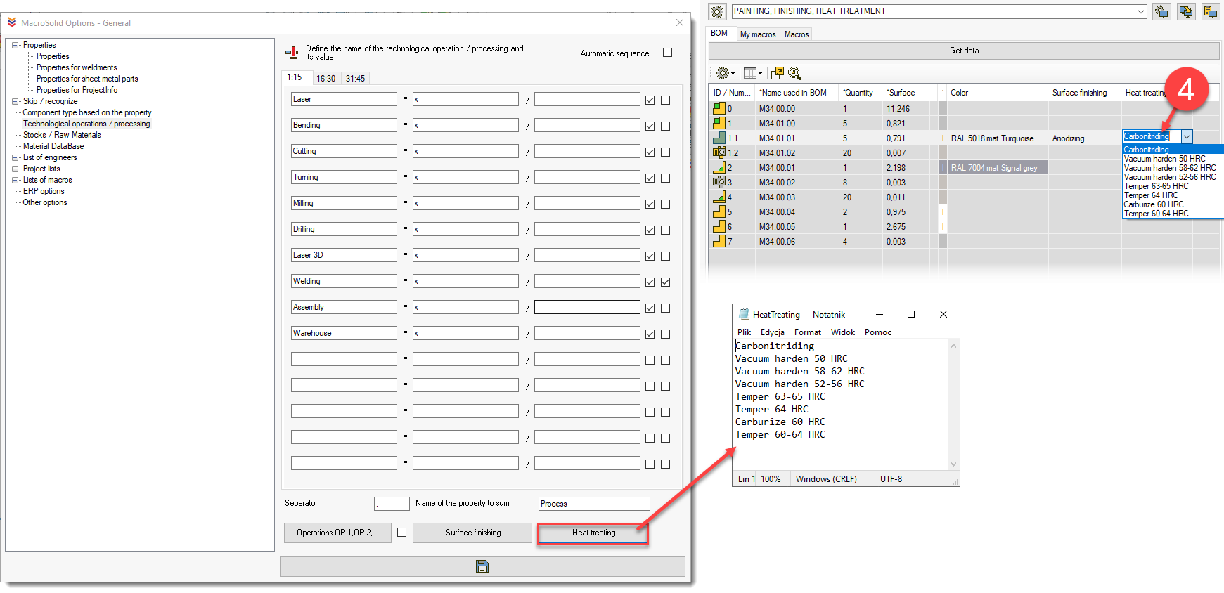The width and height of the screenshot is (1224, 593).
Task: Switch to the 31:45 operations tab
Action: [x=355, y=79]
